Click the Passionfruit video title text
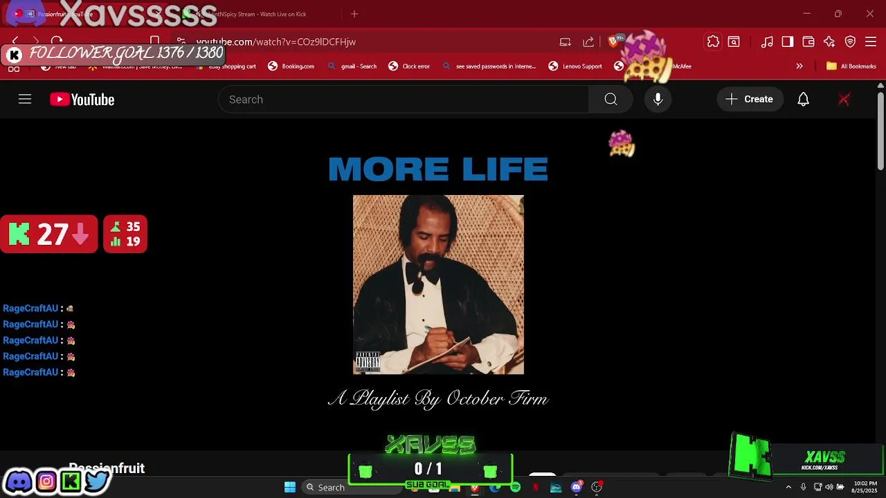The height and width of the screenshot is (498, 886). [107, 468]
